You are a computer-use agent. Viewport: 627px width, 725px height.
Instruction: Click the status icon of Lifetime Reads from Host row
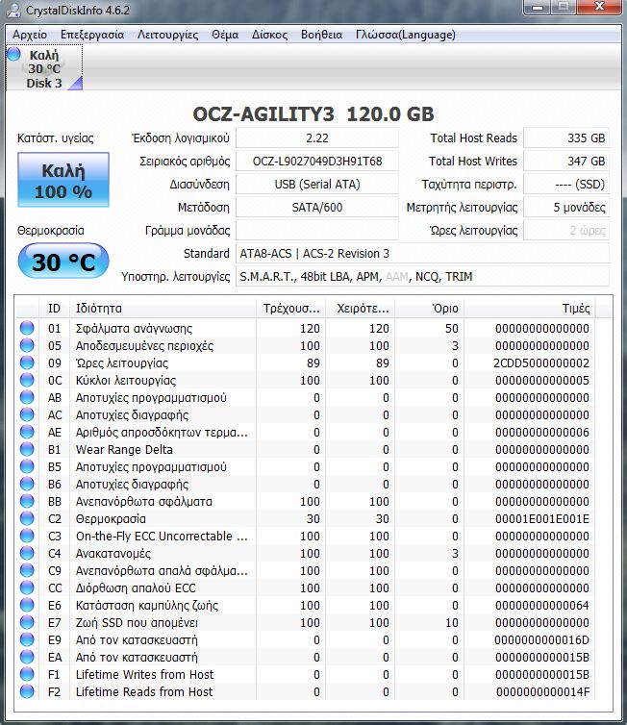27,691
